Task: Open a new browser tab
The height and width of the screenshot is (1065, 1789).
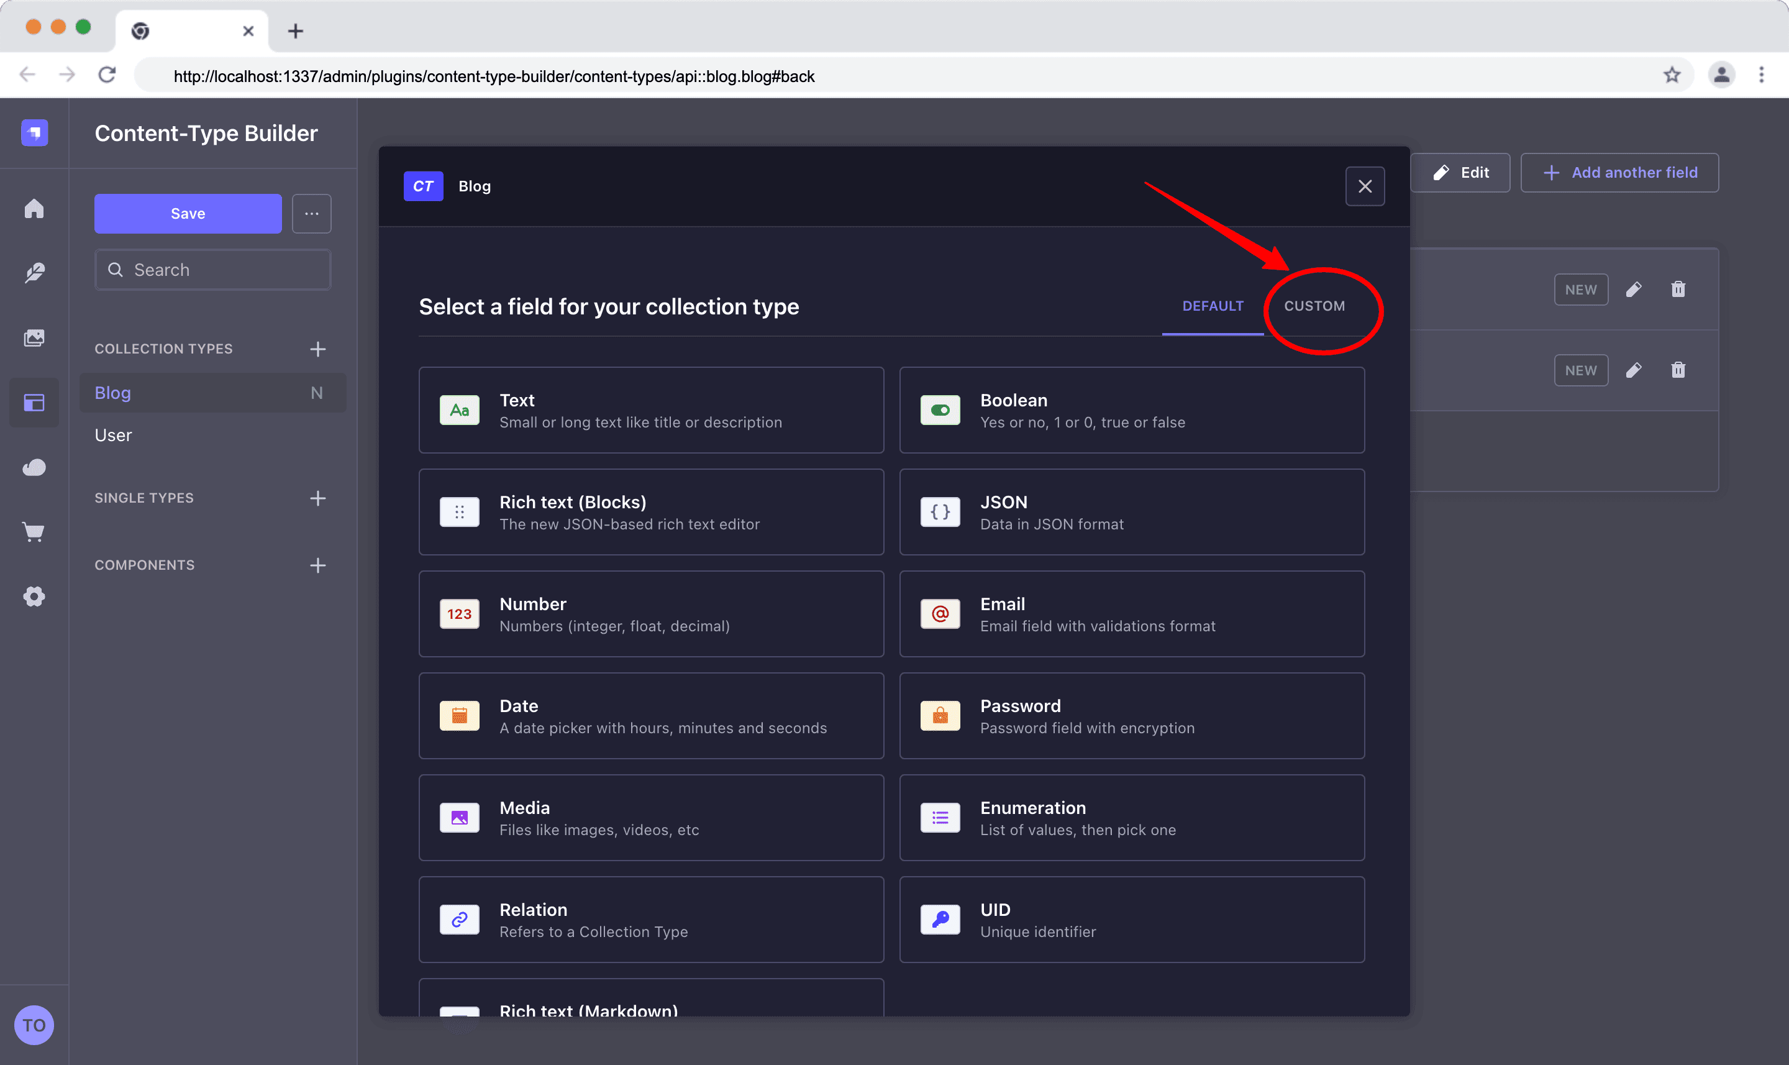Action: (x=296, y=31)
